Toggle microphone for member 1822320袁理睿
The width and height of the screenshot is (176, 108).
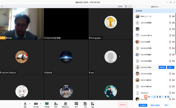click(170, 23)
